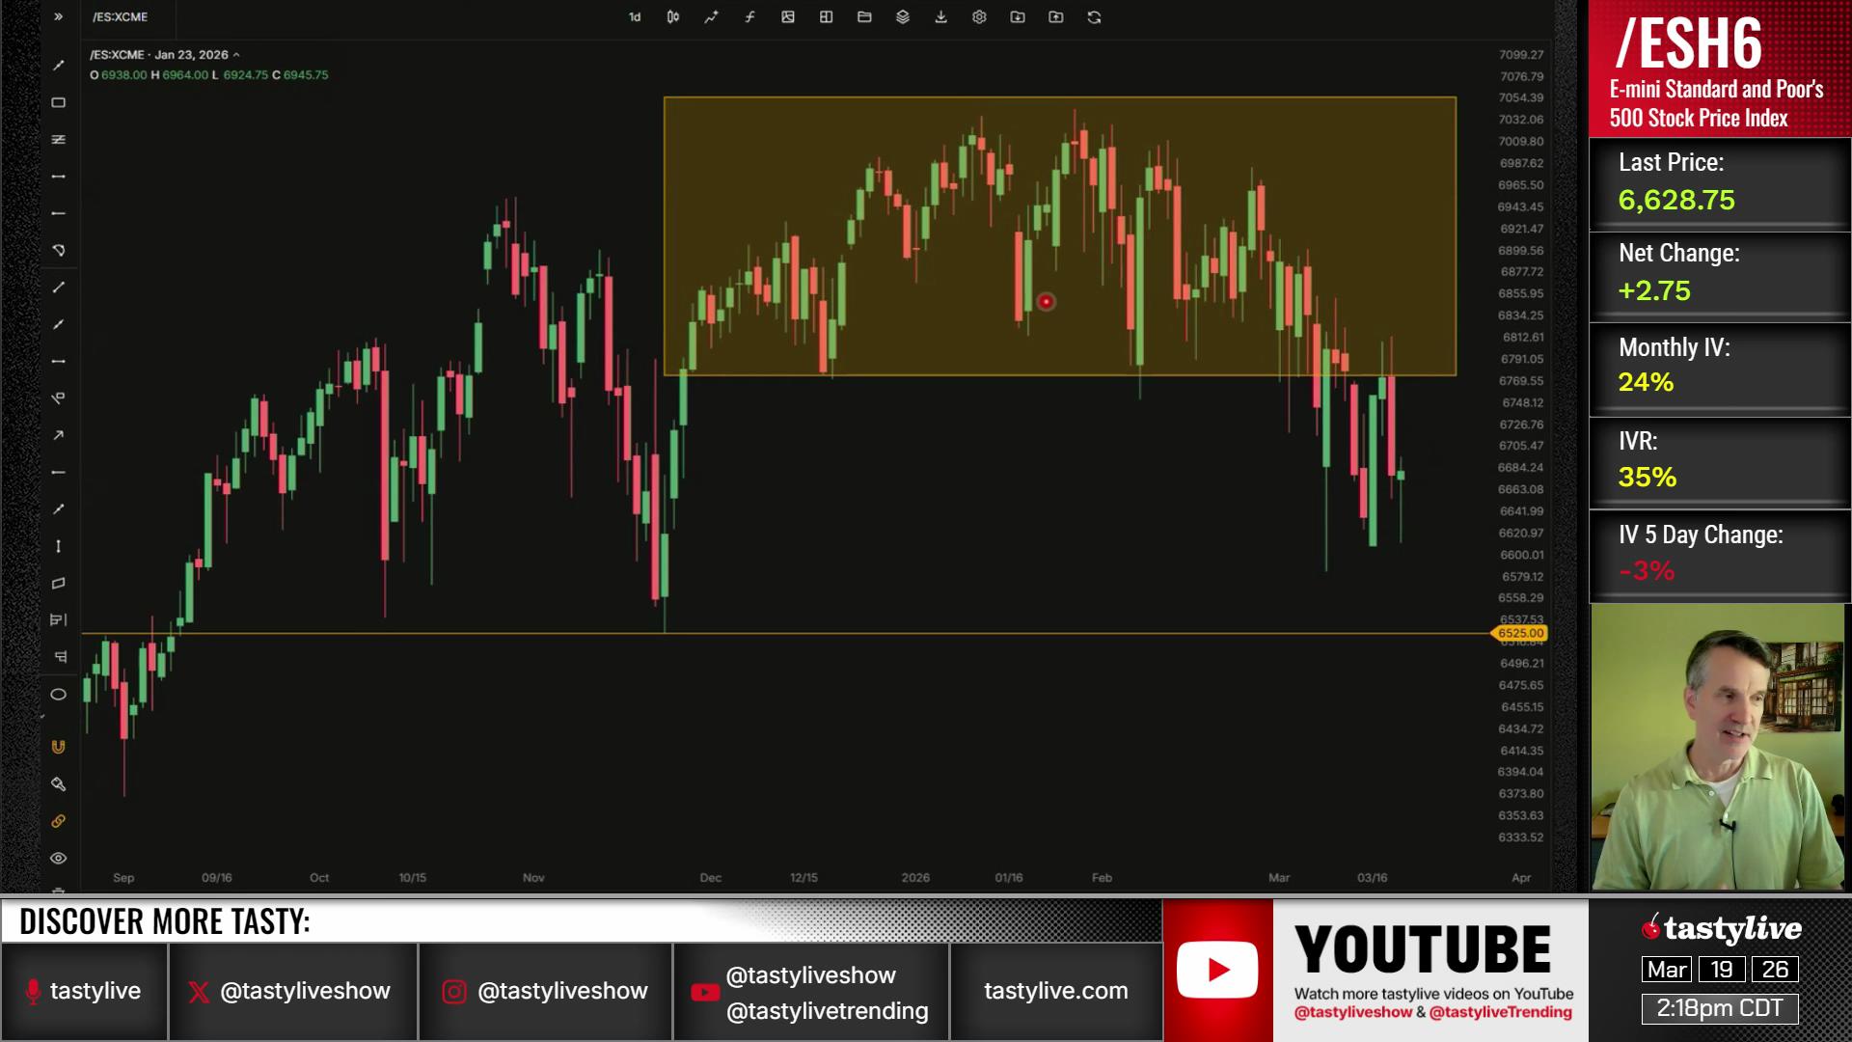Click the 6525.00 price line label
1852x1042 pixels.
pos(1520,633)
